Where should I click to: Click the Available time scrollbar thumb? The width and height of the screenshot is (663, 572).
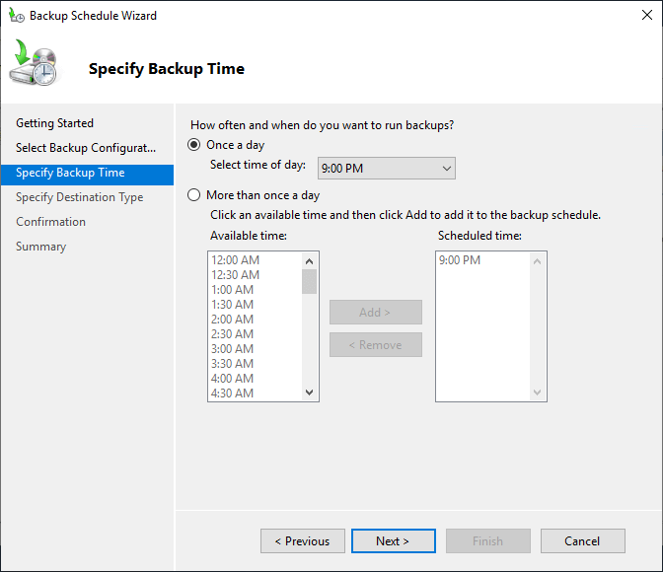[x=309, y=281]
